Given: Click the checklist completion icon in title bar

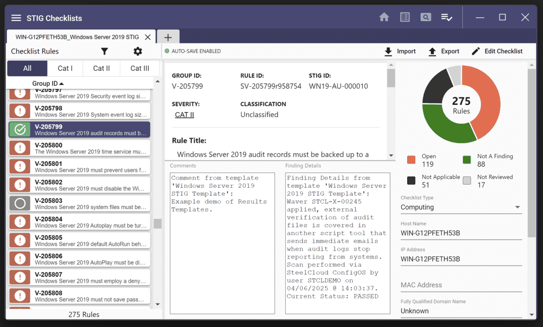Looking at the screenshot, I should (x=446, y=16).
